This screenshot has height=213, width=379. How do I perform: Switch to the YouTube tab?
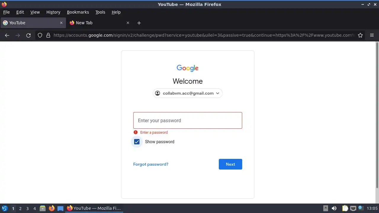(33, 23)
